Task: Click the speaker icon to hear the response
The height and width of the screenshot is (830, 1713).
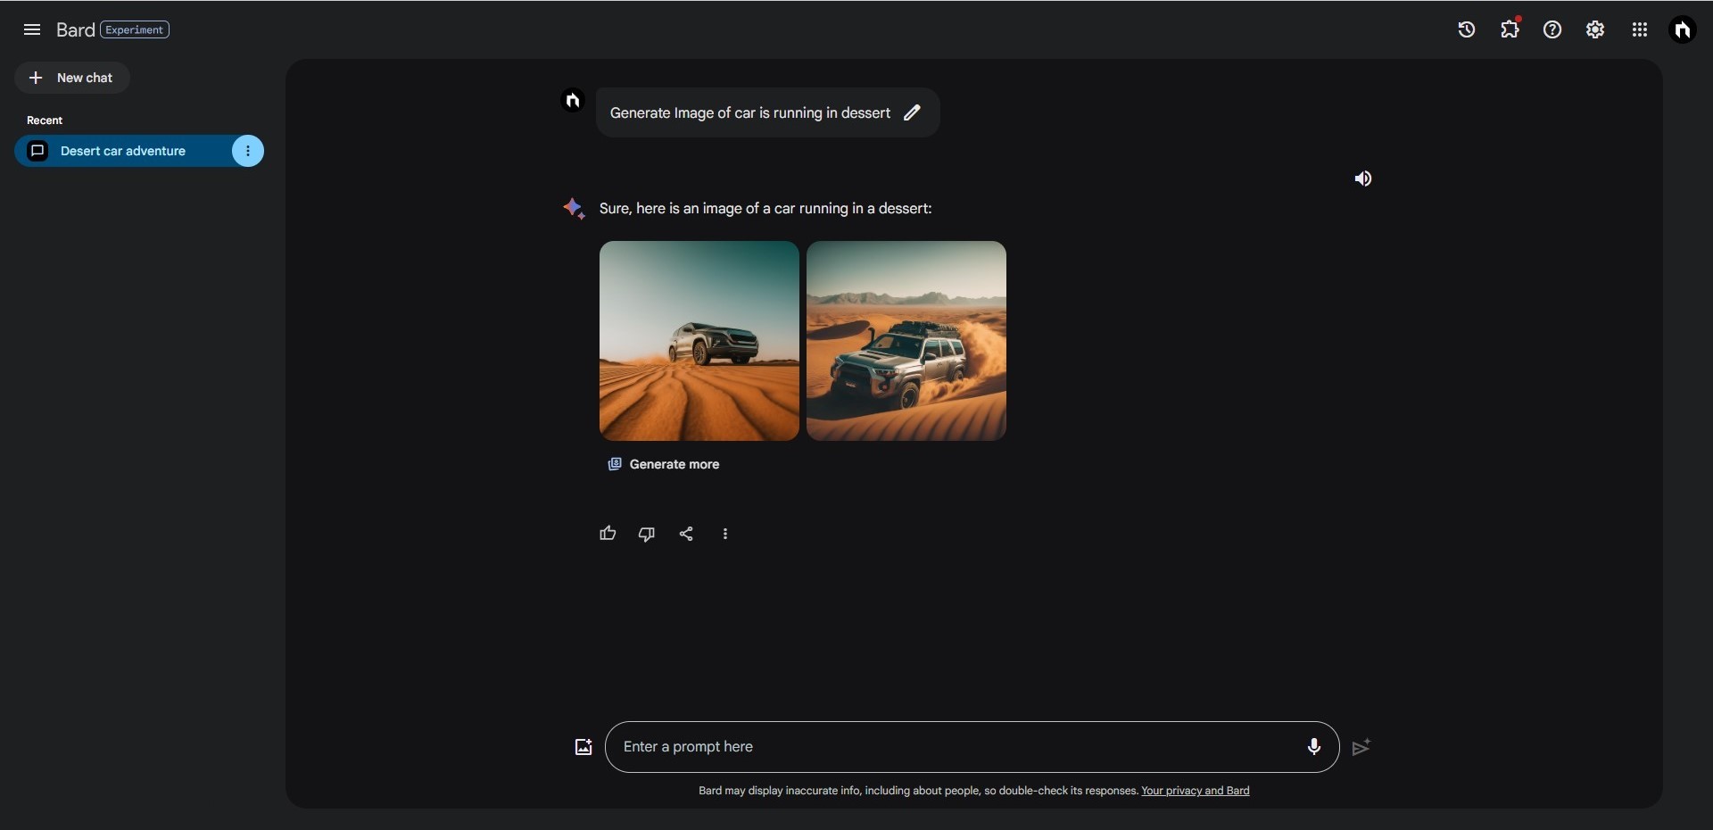Action: (x=1362, y=178)
